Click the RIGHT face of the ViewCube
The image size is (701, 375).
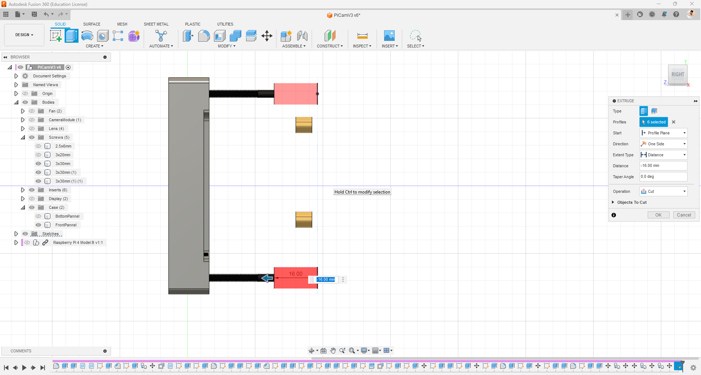point(678,74)
